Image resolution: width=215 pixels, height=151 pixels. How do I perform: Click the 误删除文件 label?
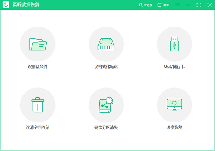point(38,67)
